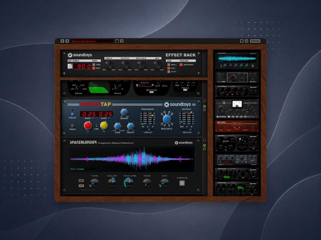The width and height of the screenshot is (321, 240).
Task: Go to the previous preset arrow
Action: pos(62,41)
